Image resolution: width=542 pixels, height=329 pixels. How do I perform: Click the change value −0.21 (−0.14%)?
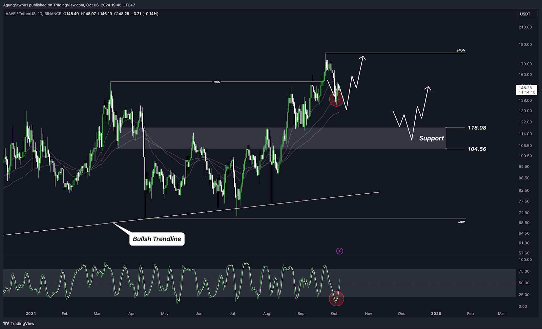[x=145, y=14]
